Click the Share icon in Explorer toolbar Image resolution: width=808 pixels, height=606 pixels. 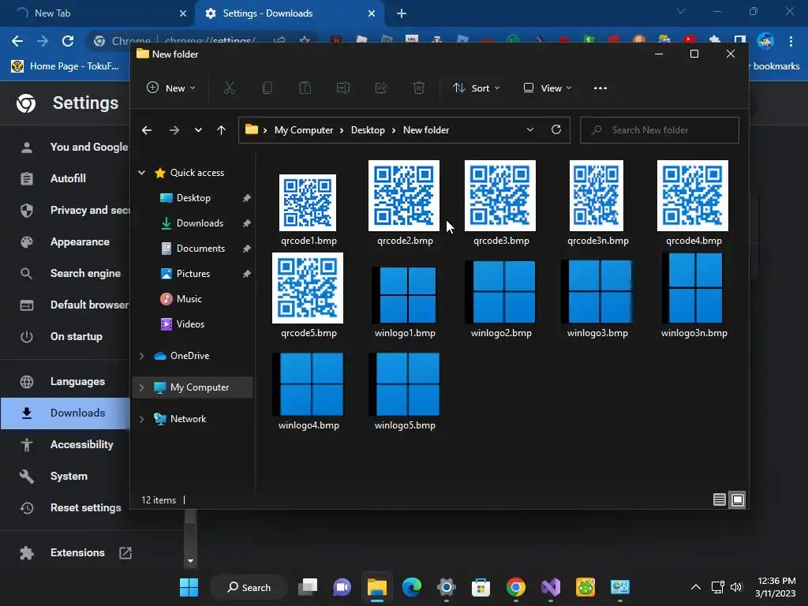coord(381,88)
